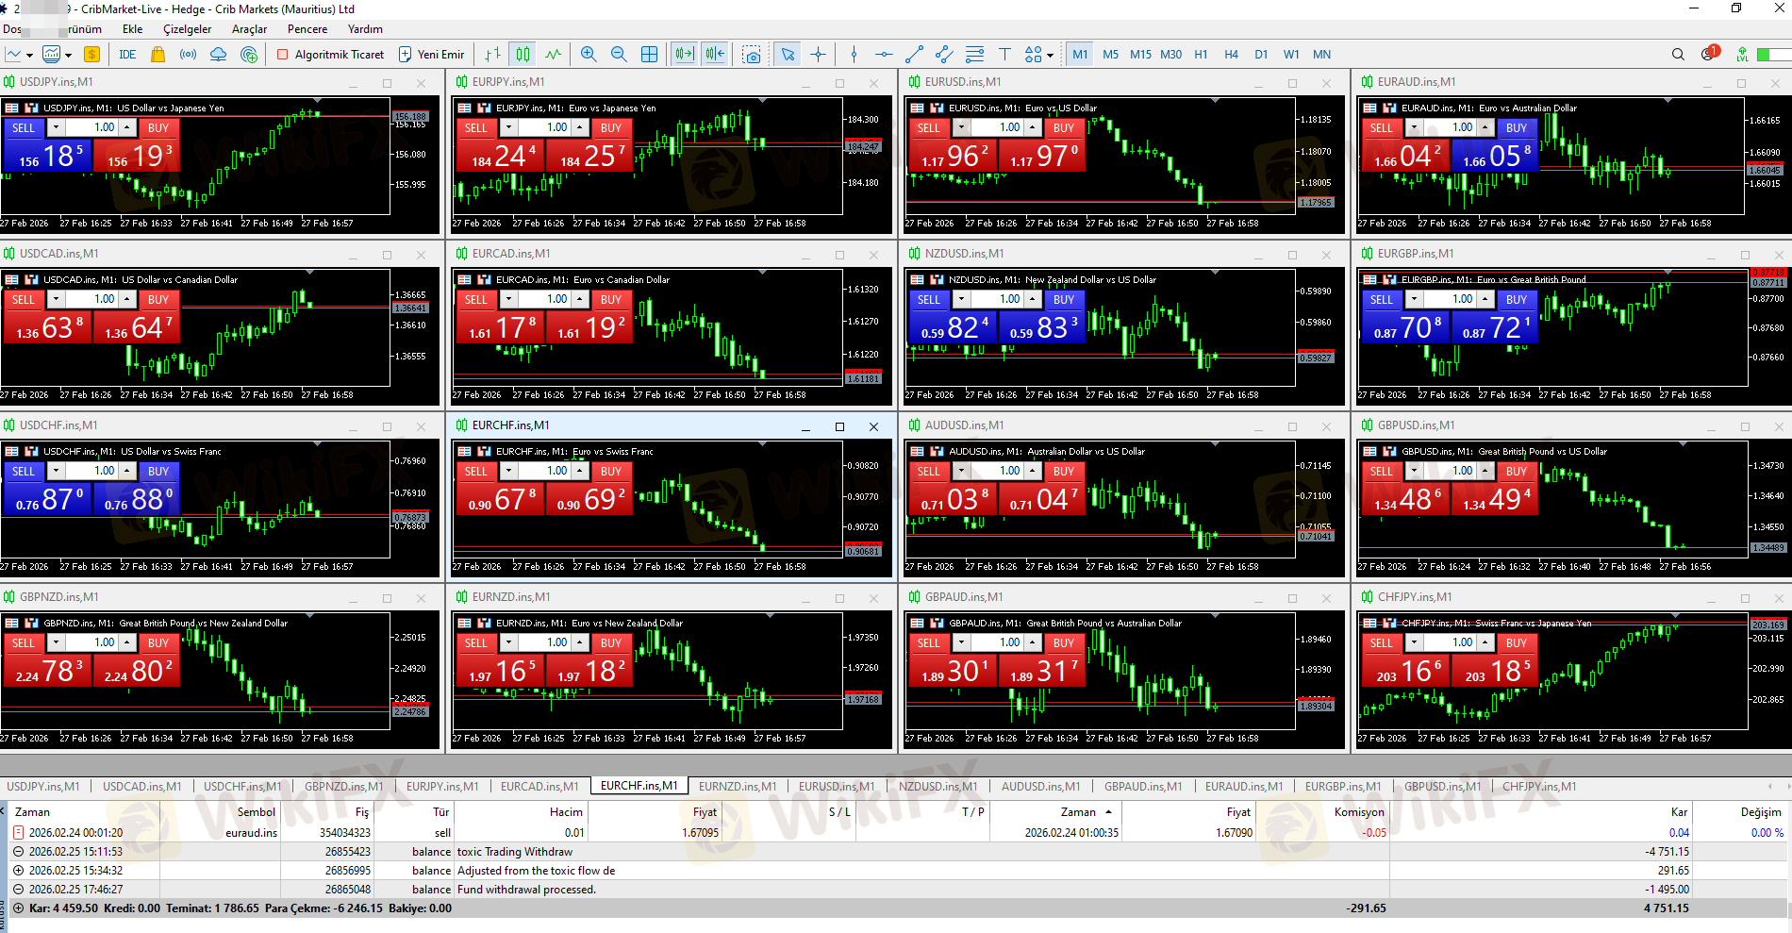This screenshot has height=933, width=1792.
Task: Select the arrow cursor tool
Action: pos(788,55)
